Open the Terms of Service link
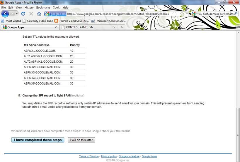 89,156
